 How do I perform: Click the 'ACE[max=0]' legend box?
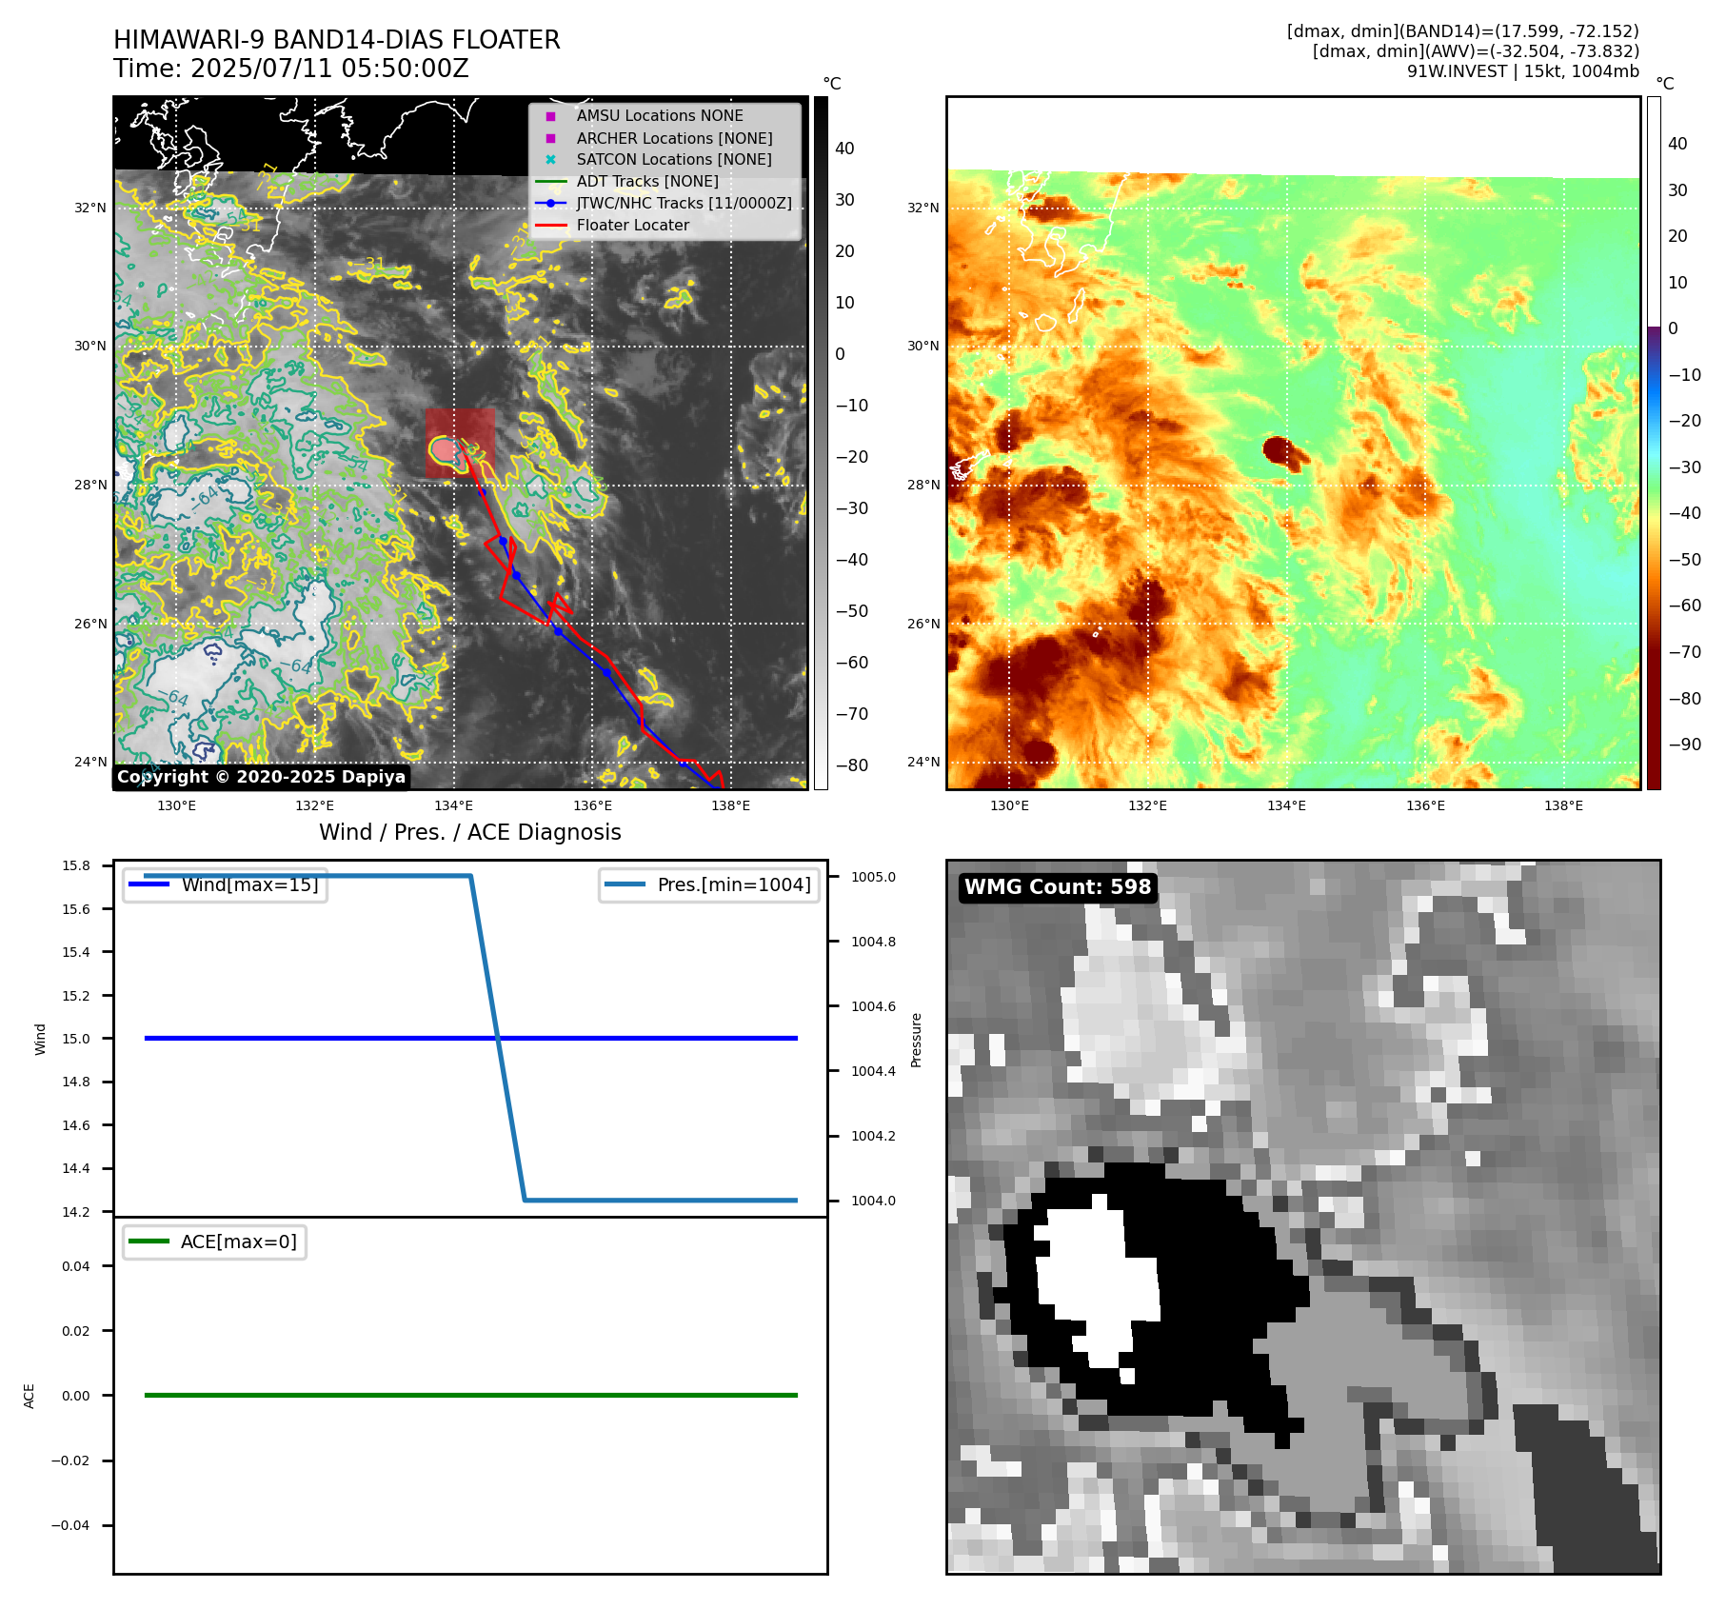coord(214,1242)
